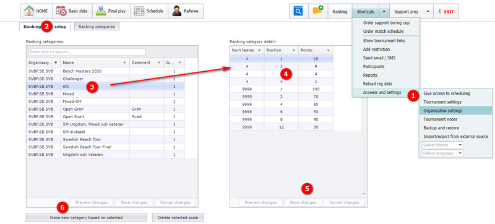
Task: Choose Import/export from external source
Action: pos(455,137)
